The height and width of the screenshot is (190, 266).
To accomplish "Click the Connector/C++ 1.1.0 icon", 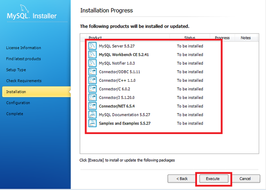I will point(92,80).
